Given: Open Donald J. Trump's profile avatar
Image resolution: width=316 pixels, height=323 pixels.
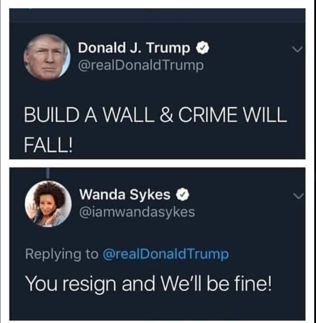Looking at the screenshot, I should (47, 57).
